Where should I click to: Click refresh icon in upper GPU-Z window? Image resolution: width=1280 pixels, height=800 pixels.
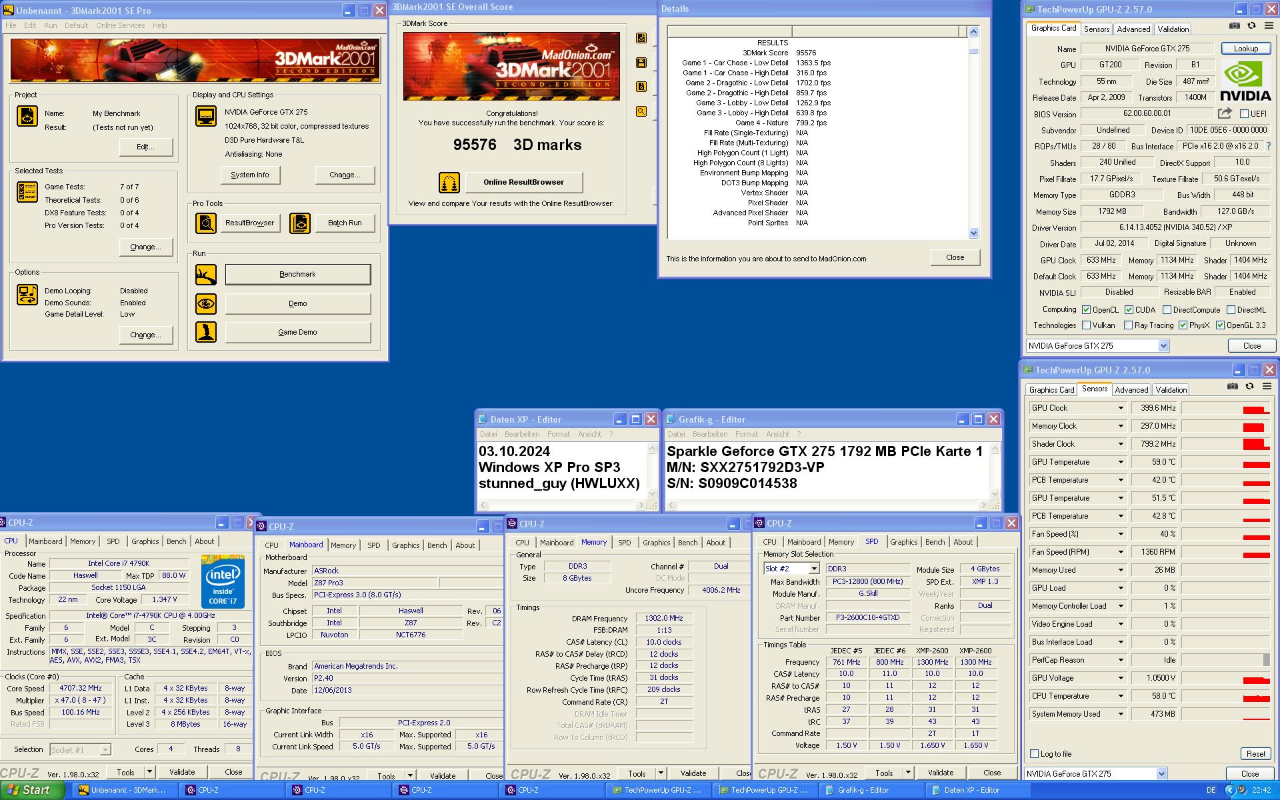[1251, 26]
